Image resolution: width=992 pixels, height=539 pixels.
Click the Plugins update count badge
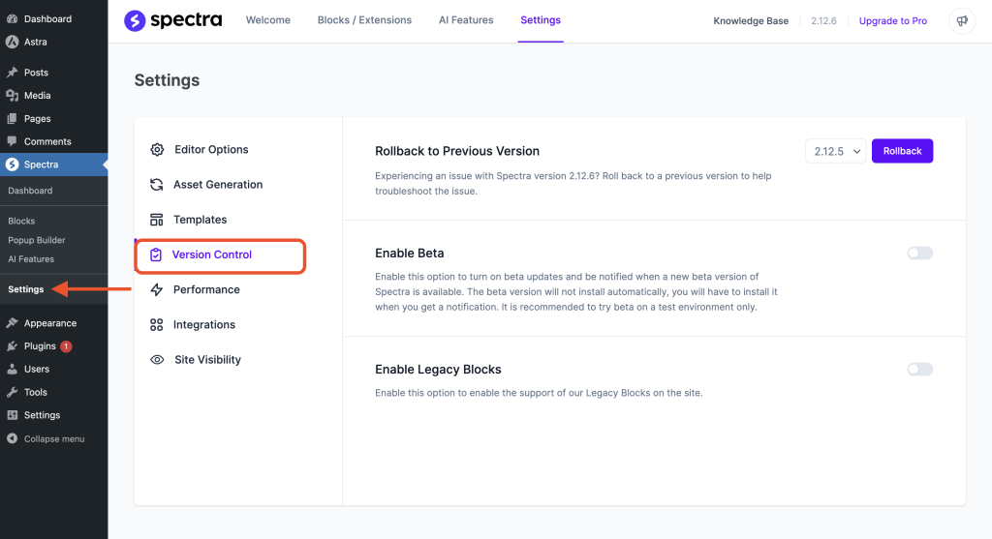coord(66,346)
